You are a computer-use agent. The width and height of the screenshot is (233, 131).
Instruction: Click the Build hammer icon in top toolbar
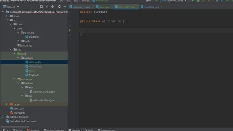(x=156, y=1)
